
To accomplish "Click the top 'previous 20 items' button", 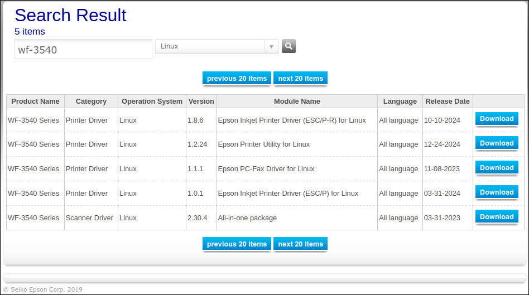I will coord(237,79).
